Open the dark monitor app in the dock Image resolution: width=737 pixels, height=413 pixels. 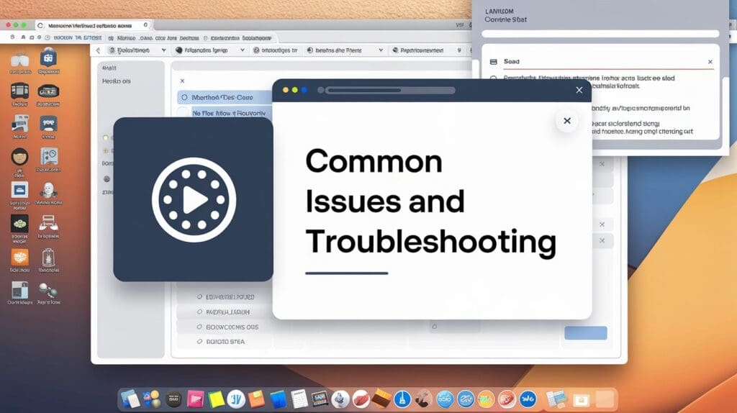(x=320, y=399)
